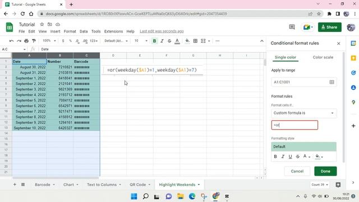This screenshot has height=202, width=359.
Task: Open text color picker in toolbar
Action: point(177,41)
